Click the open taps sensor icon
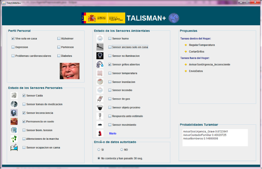 pyautogui.click(x=100, y=64)
